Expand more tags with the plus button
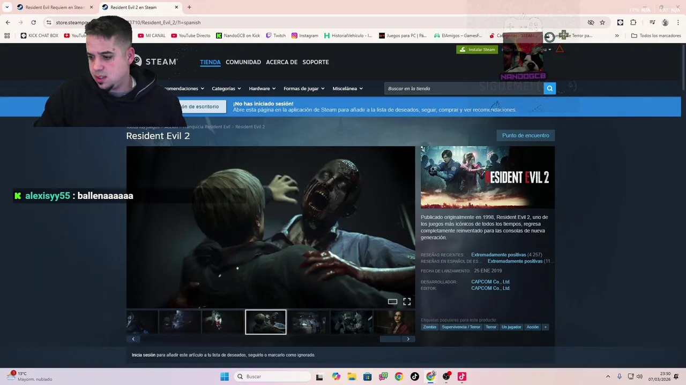Viewport: 686px width, 385px height. pos(546,327)
